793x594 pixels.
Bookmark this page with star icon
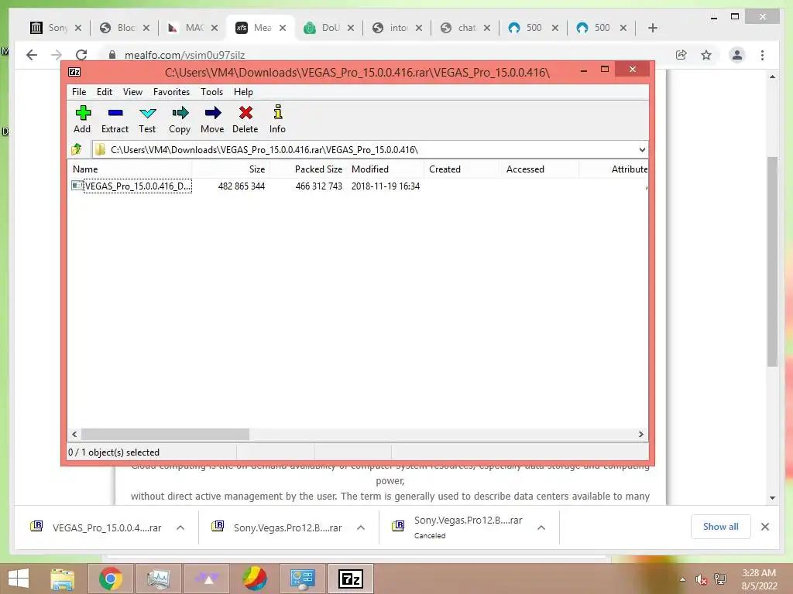pos(706,55)
